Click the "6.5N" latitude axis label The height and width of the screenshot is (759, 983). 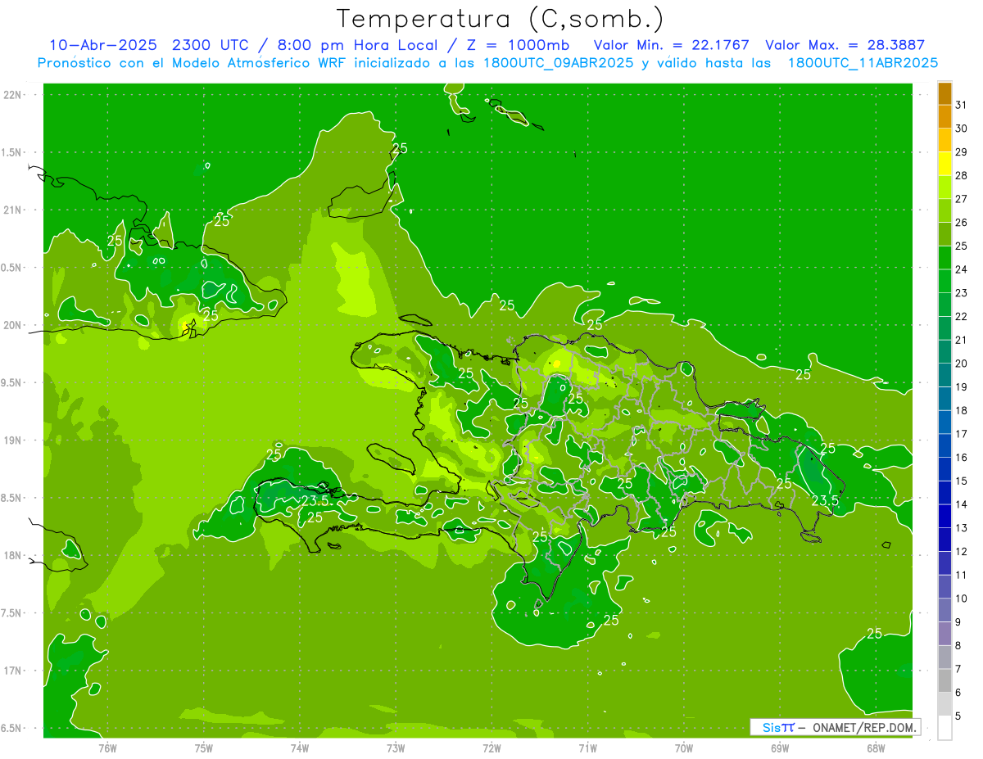click(x=12, y=729)
